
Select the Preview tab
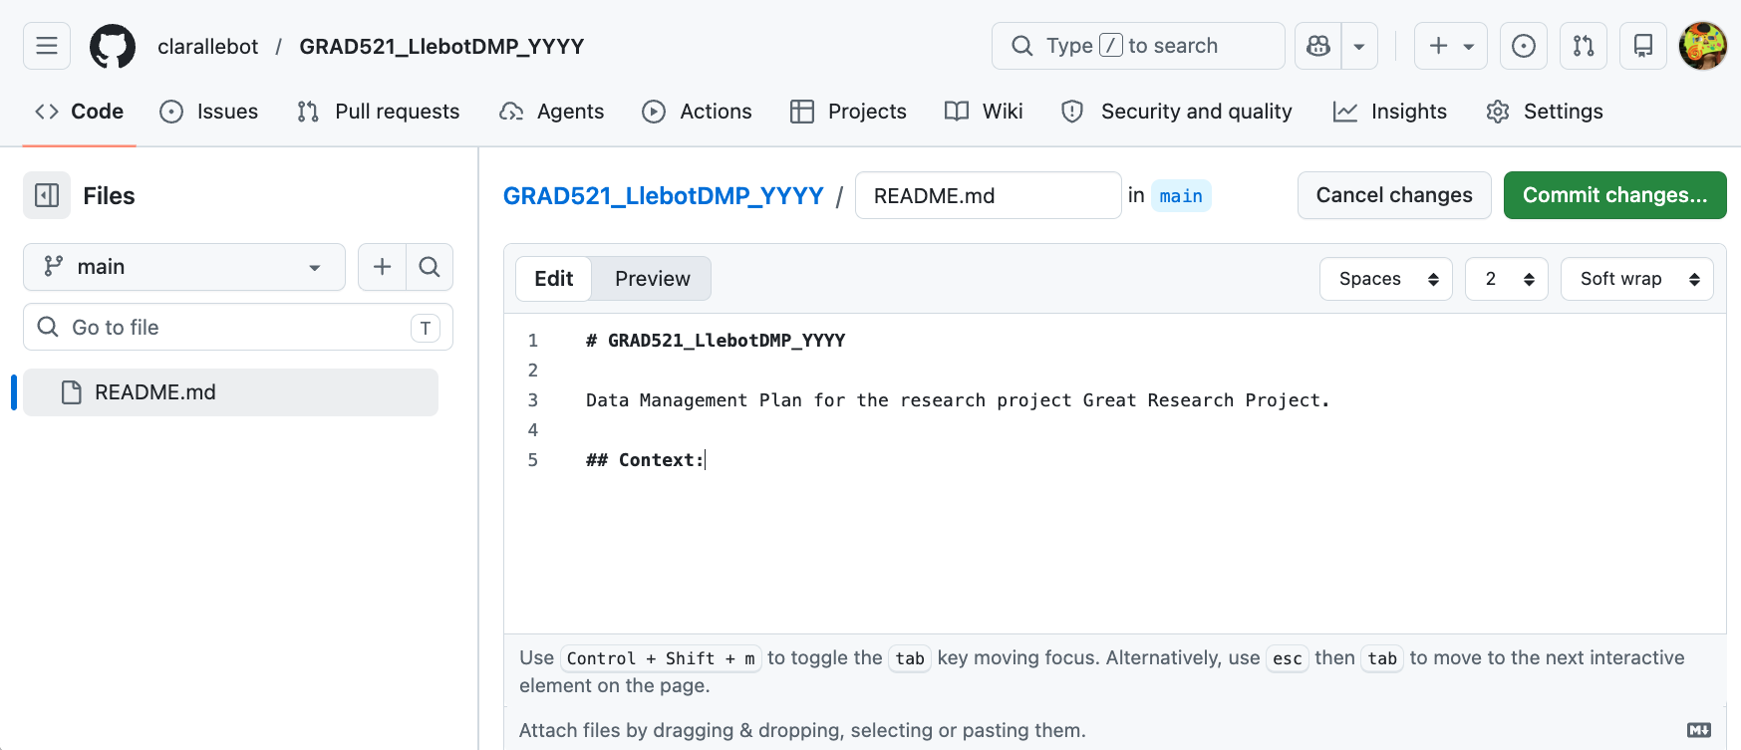pyautogui.click(x=652, y=279)
